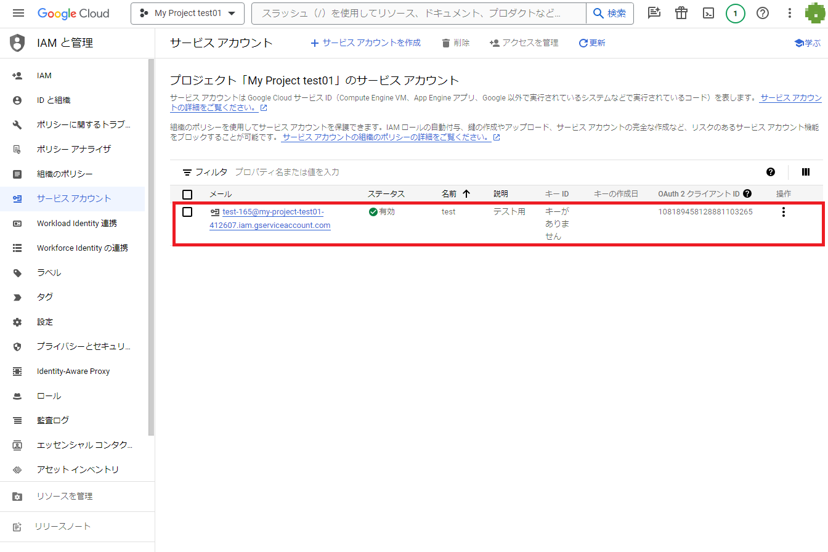Open the column display options icon

pyautogui.click(x=805, y=172)
